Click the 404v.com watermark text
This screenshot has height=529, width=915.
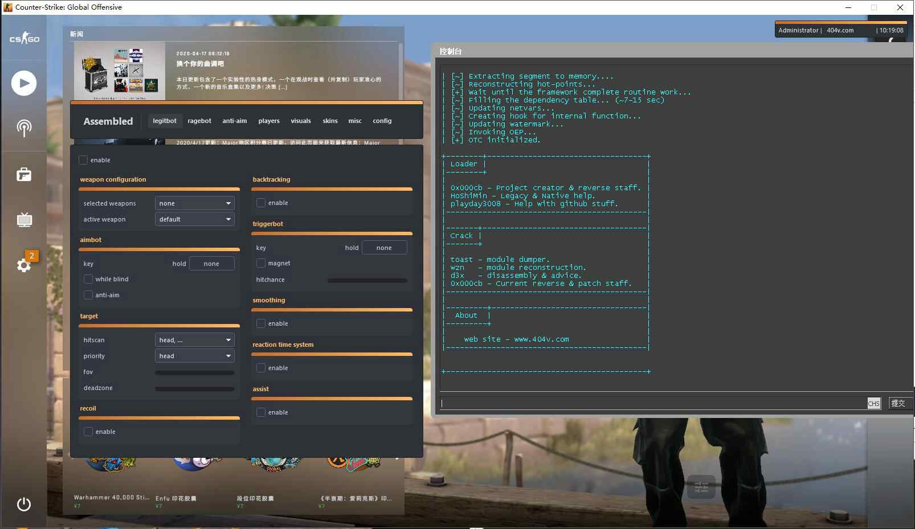point(840,30)
